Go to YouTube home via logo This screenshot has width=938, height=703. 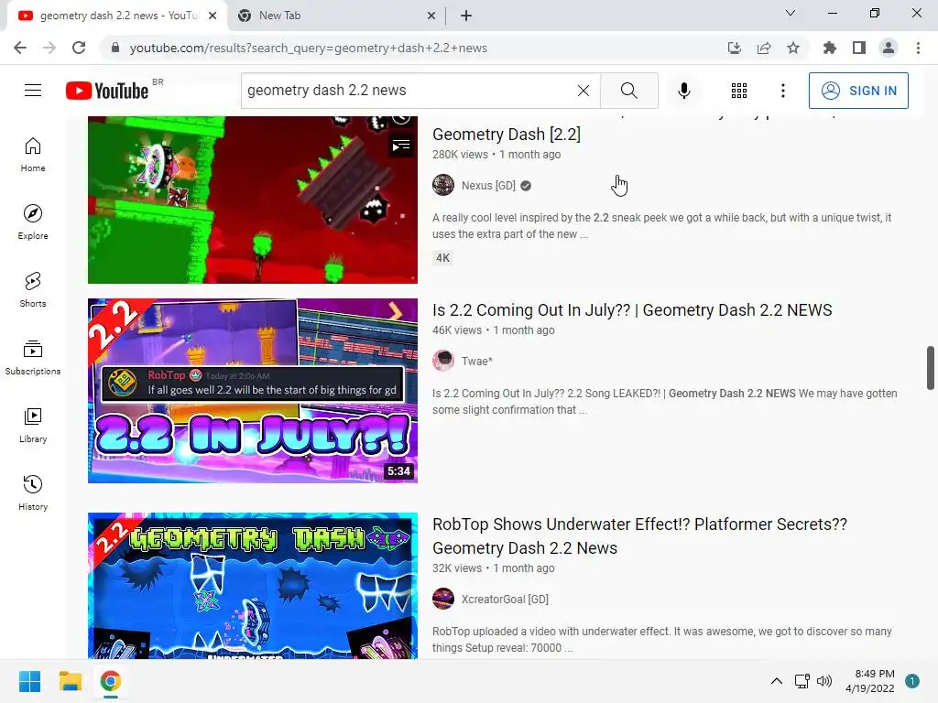click(x=107, y=91)
